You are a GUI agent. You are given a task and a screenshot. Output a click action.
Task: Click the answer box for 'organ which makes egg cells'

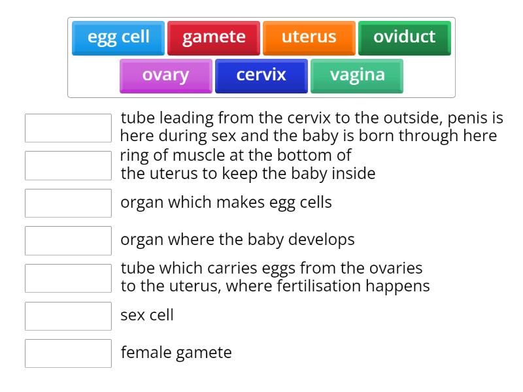click(68, 203)
